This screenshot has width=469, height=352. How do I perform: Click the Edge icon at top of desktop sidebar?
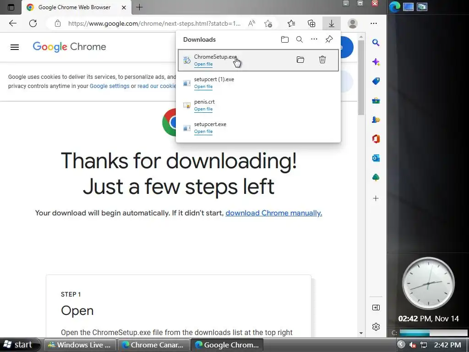coord(395,7)
